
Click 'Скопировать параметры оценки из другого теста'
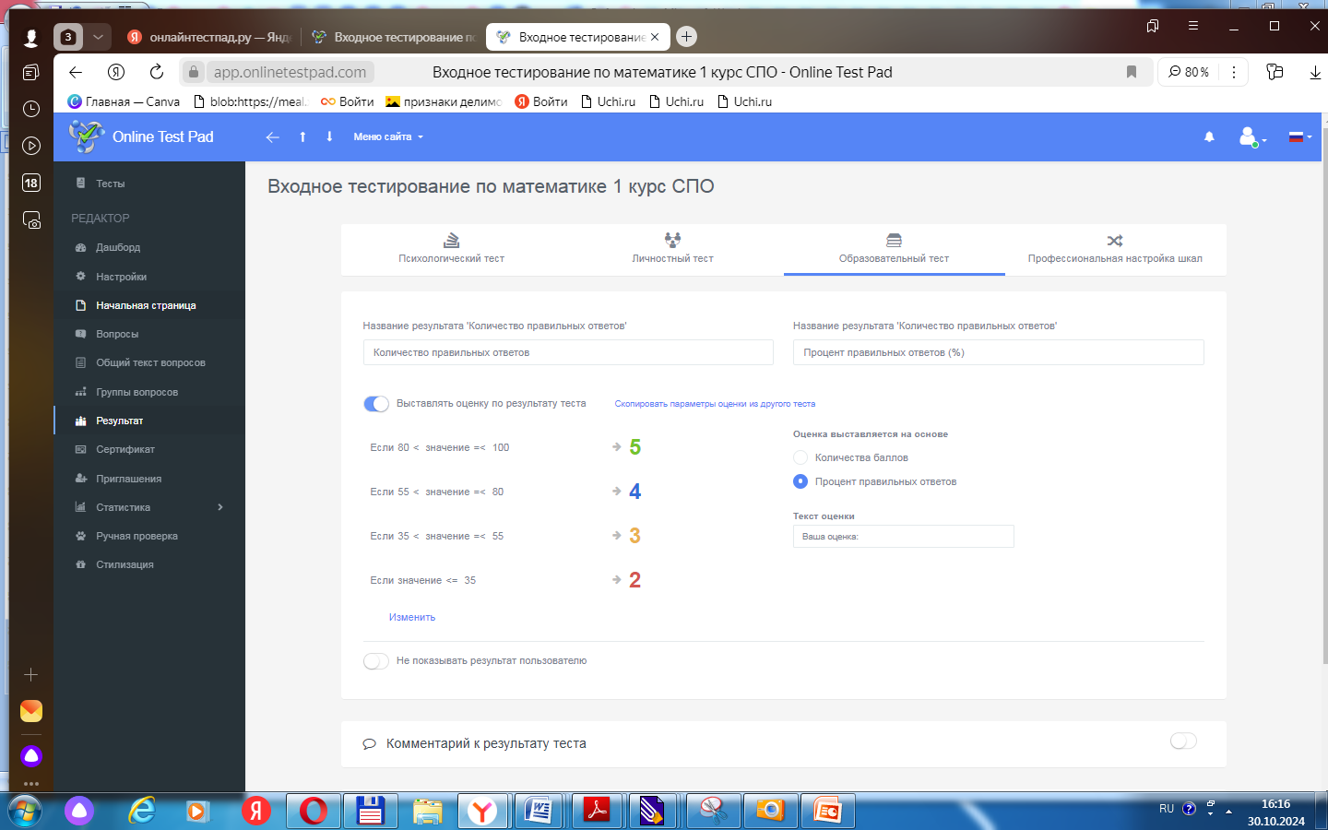point(715,404)
